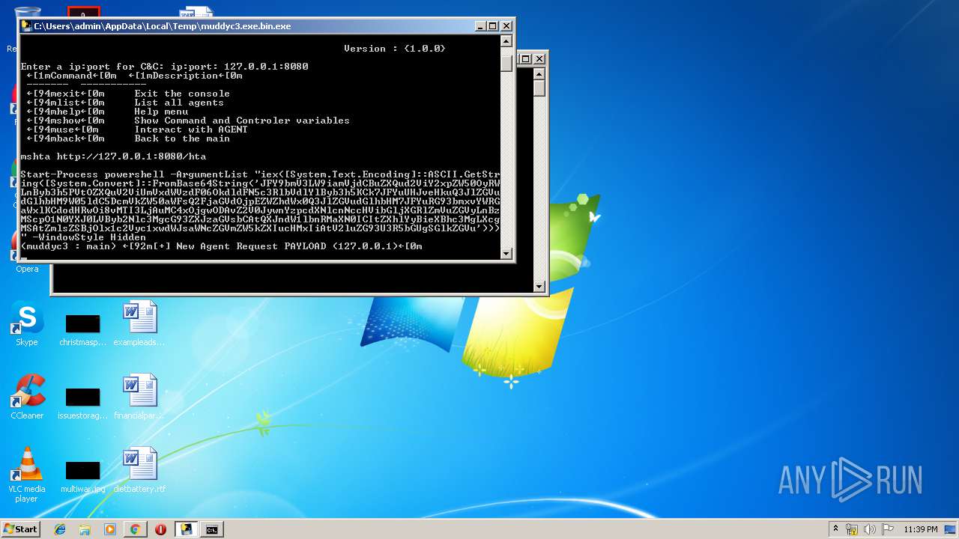
Task: Click the back console scrollbar up arrow
Action: point(539,73)
